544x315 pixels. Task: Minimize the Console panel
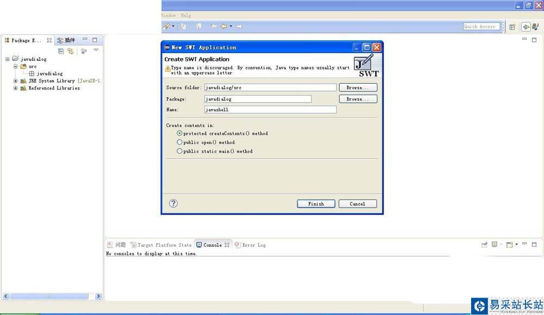tap(524, 244)
